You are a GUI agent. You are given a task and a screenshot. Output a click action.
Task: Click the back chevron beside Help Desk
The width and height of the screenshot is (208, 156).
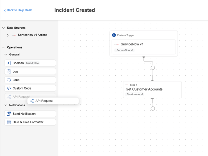(x=5, y=10)
